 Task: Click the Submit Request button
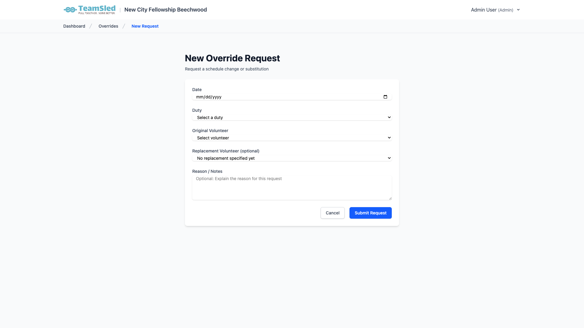(370, 213)
